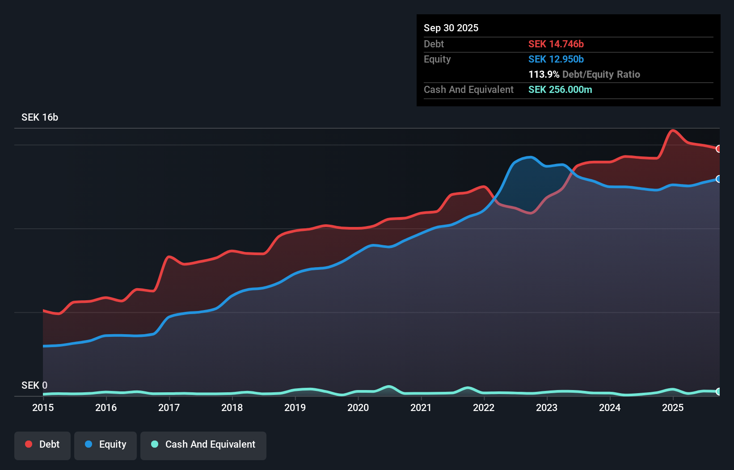Toggle the Cash And Equivalent series visibility

pos(203,445)
